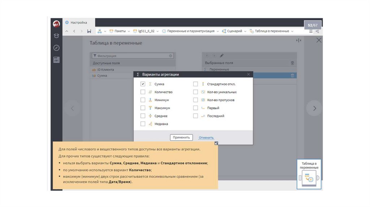370x207 pixels.
Task: Click the pencil edit icon above selected fields
Action: (222, 56)
